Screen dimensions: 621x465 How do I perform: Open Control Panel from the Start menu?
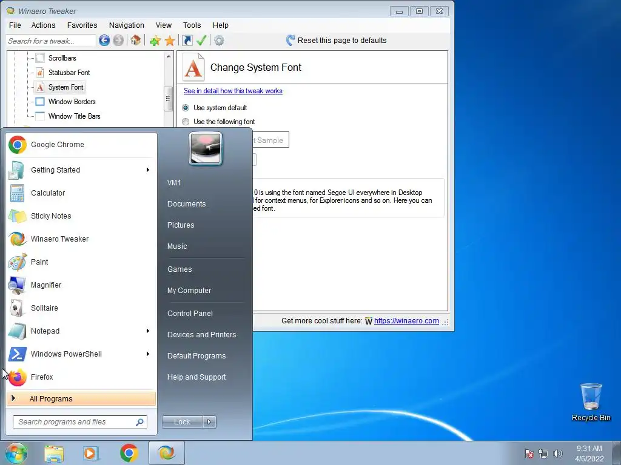(x=190, y=314)
